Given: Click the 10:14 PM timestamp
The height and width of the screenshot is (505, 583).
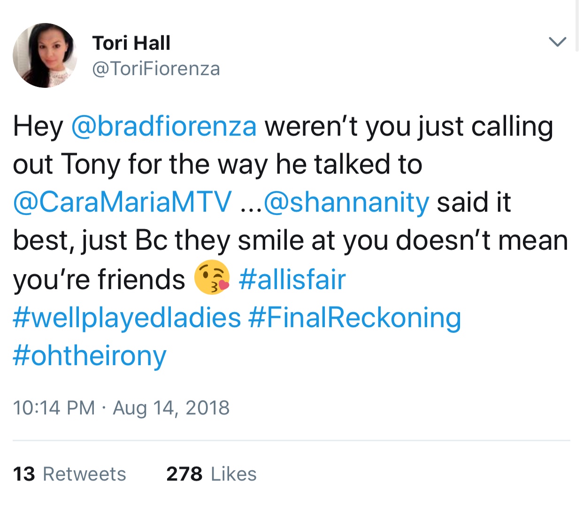Looking at the screenshot, I should [54, 407].
